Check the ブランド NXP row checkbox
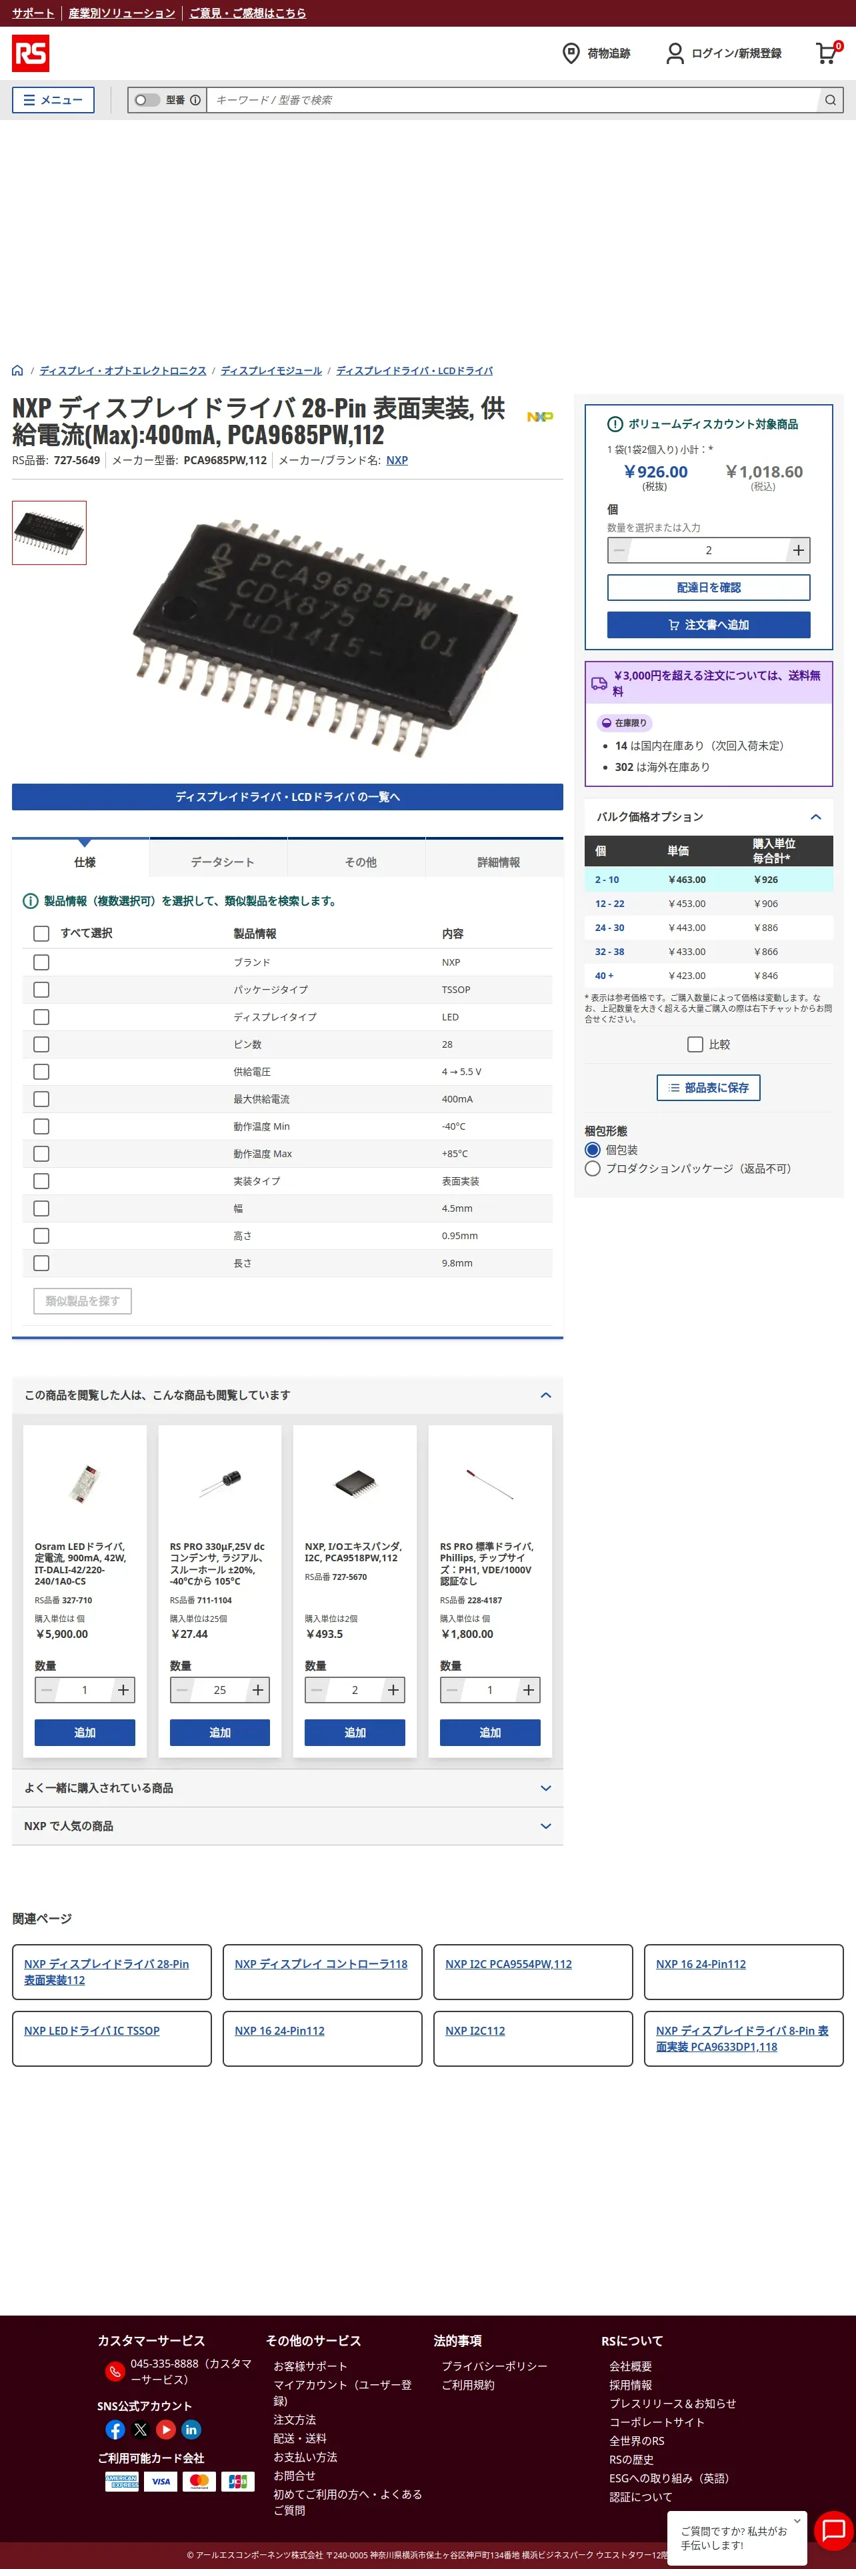The height and width of the screenshot is (2569, 856). [x=41, y=962]
